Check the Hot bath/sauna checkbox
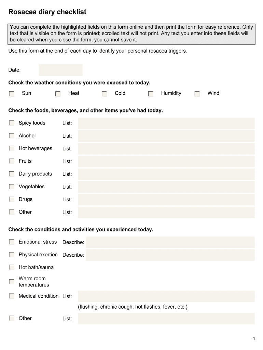 [12, 267]
